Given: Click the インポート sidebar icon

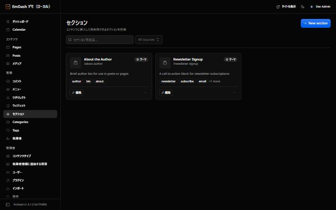Looking at the screenshot, I should [8, 189].
